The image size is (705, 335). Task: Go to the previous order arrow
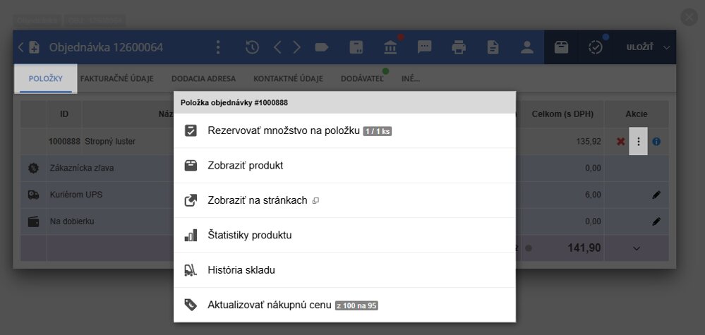coord(277,47)
